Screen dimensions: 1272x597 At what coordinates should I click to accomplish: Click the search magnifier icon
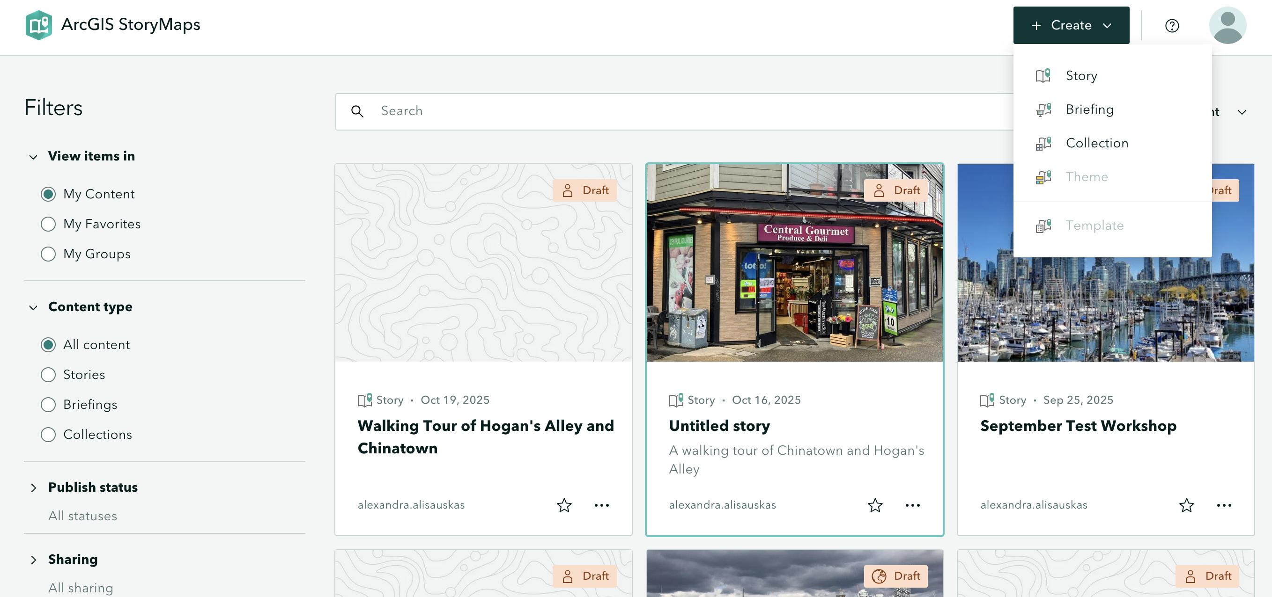pos(357,111)
